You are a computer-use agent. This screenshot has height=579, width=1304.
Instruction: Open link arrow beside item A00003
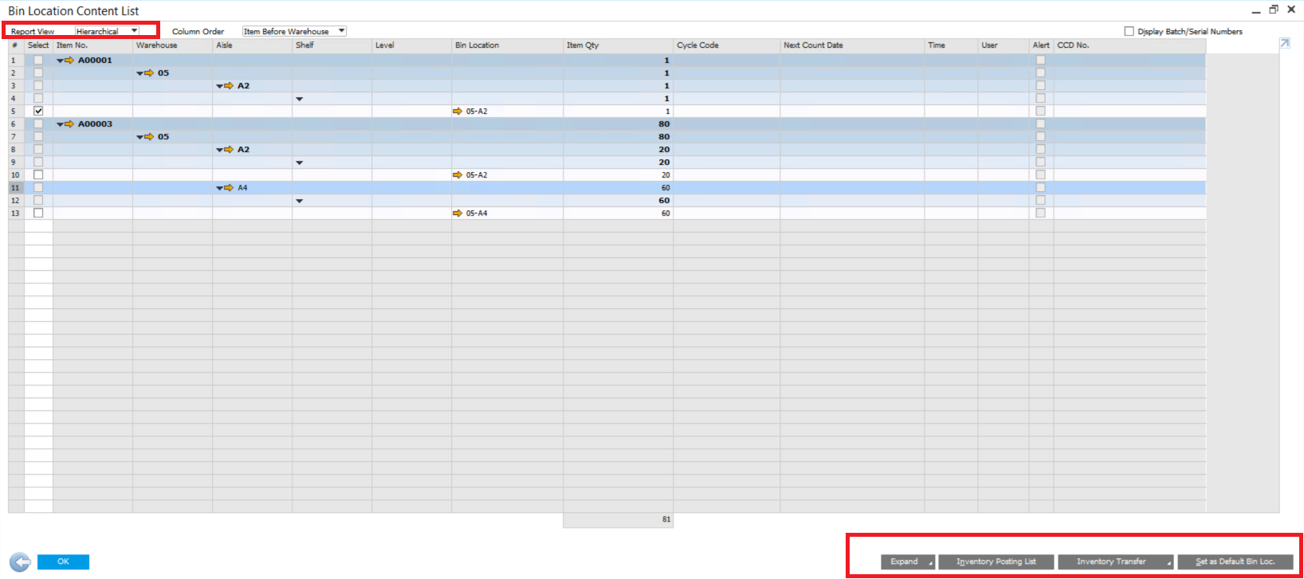tap(69, 124)
